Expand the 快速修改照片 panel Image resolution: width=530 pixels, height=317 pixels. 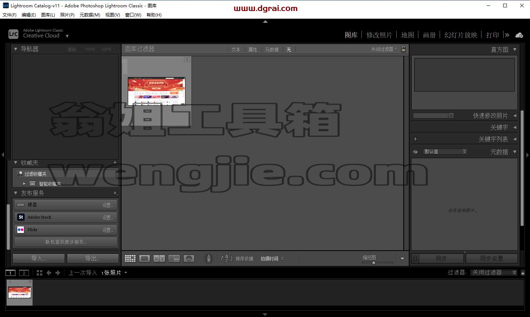point(515,116)
